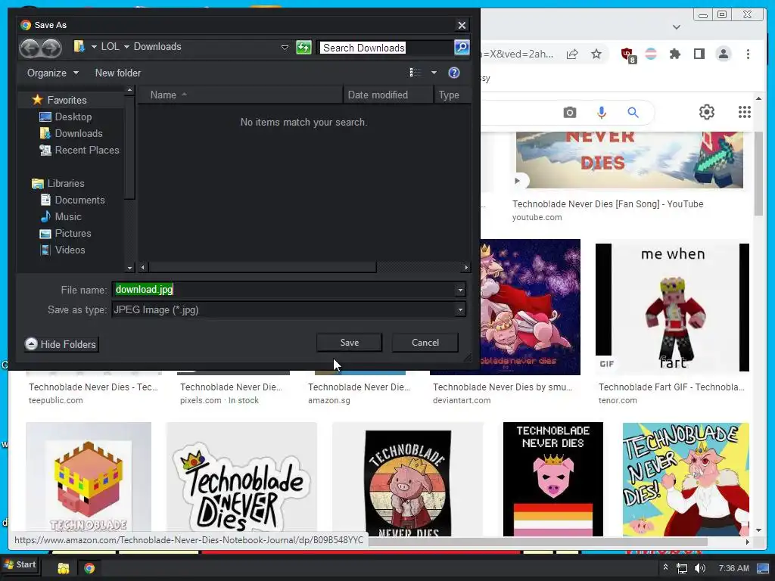
Task: Click the Search Downloads field
Action: click(385, 48)
